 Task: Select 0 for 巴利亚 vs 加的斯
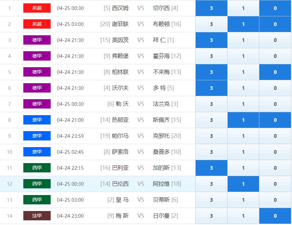click(275, 168)
